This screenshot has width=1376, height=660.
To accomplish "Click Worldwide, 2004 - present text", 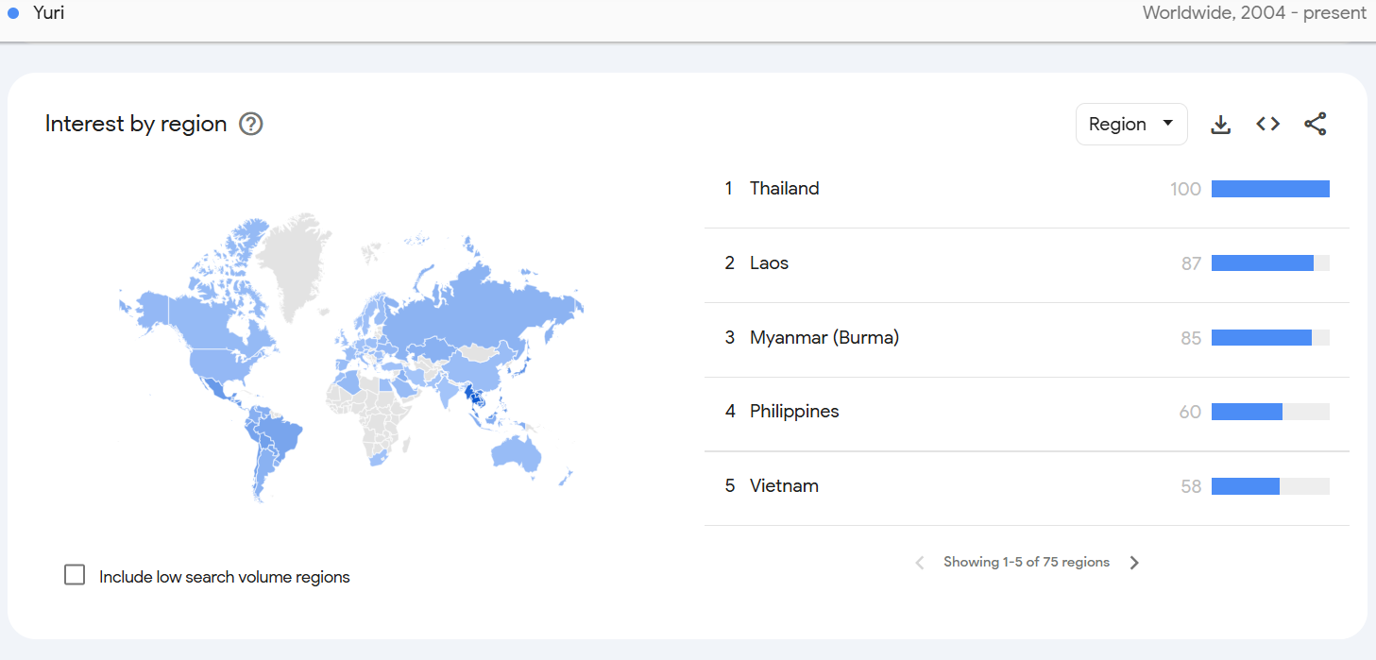I will pos(1254,13).
